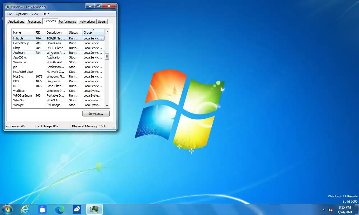The image size is (359, 215).
Task: Select the BFE service row
Action: [58, 86]
